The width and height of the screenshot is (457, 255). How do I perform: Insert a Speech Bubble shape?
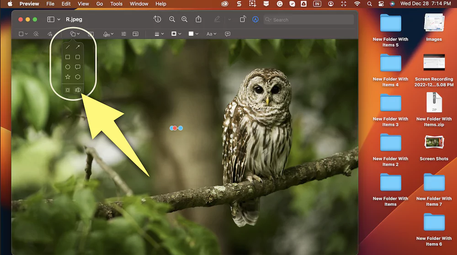(x=78, y=67)
